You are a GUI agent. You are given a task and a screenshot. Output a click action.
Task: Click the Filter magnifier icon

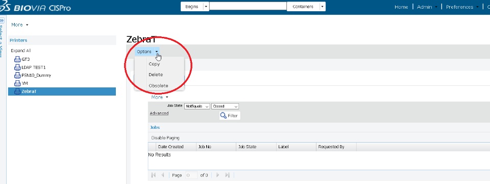coord(224,116)
